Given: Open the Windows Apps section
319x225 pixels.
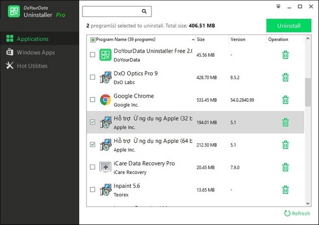Looking at the screenshot, I should pyautogui.click(x=36, y=53).
